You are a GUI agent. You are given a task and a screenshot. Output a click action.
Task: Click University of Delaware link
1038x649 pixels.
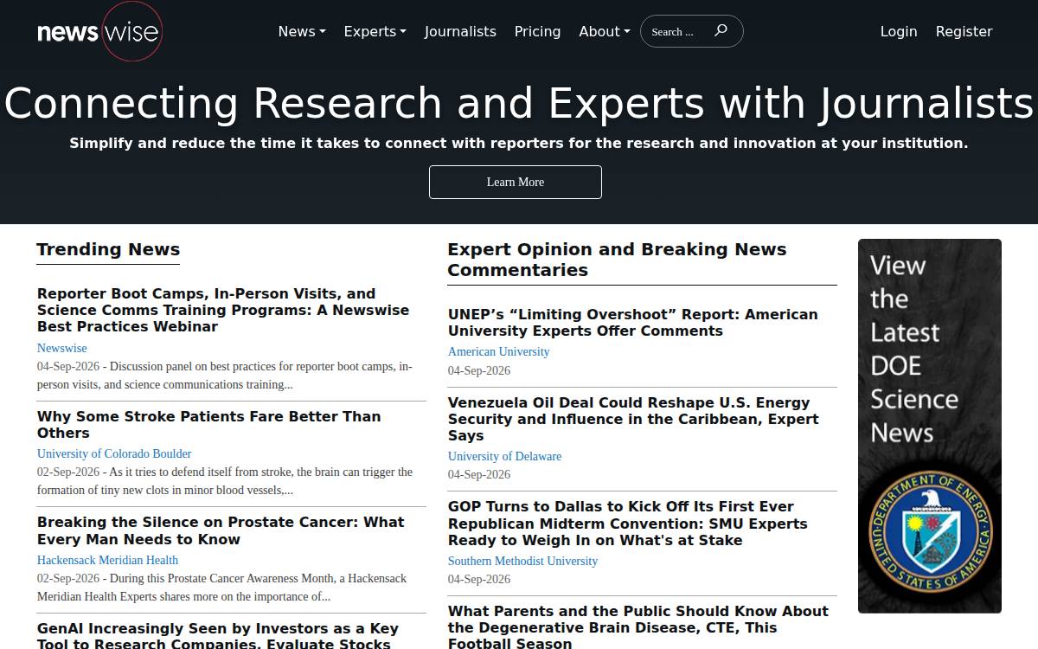tap(504, 456)
